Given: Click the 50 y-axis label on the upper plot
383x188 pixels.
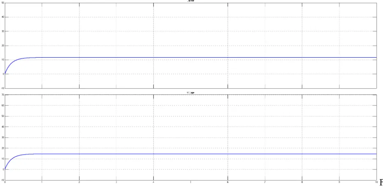Looking at the screenshot, I should pos(3,3).
